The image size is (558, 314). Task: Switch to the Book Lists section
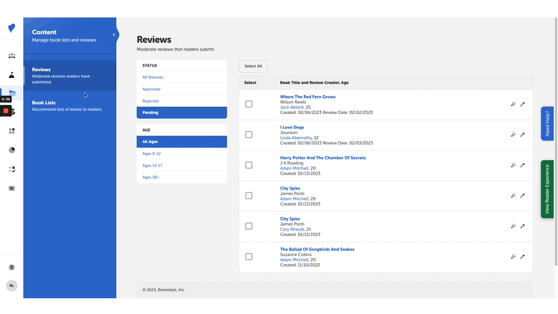44,103
